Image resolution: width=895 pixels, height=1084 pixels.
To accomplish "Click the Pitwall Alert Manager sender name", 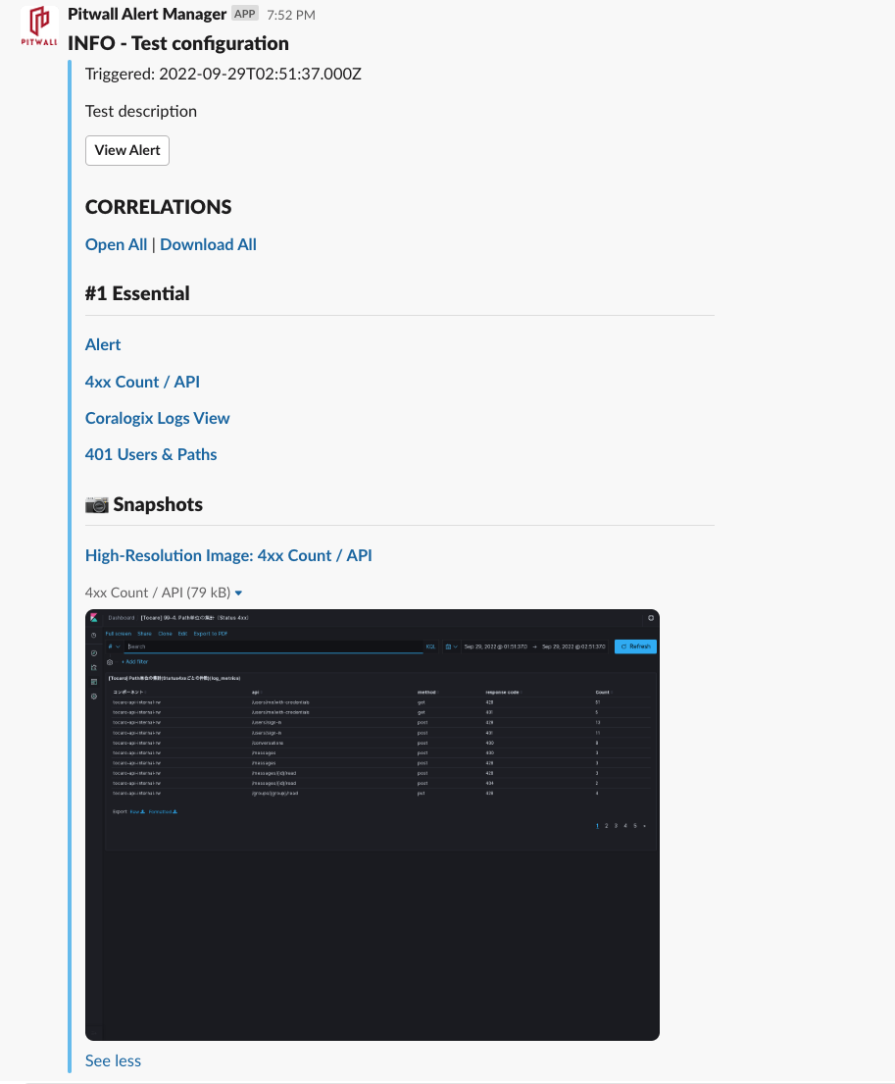I will [x=147, y=14].
